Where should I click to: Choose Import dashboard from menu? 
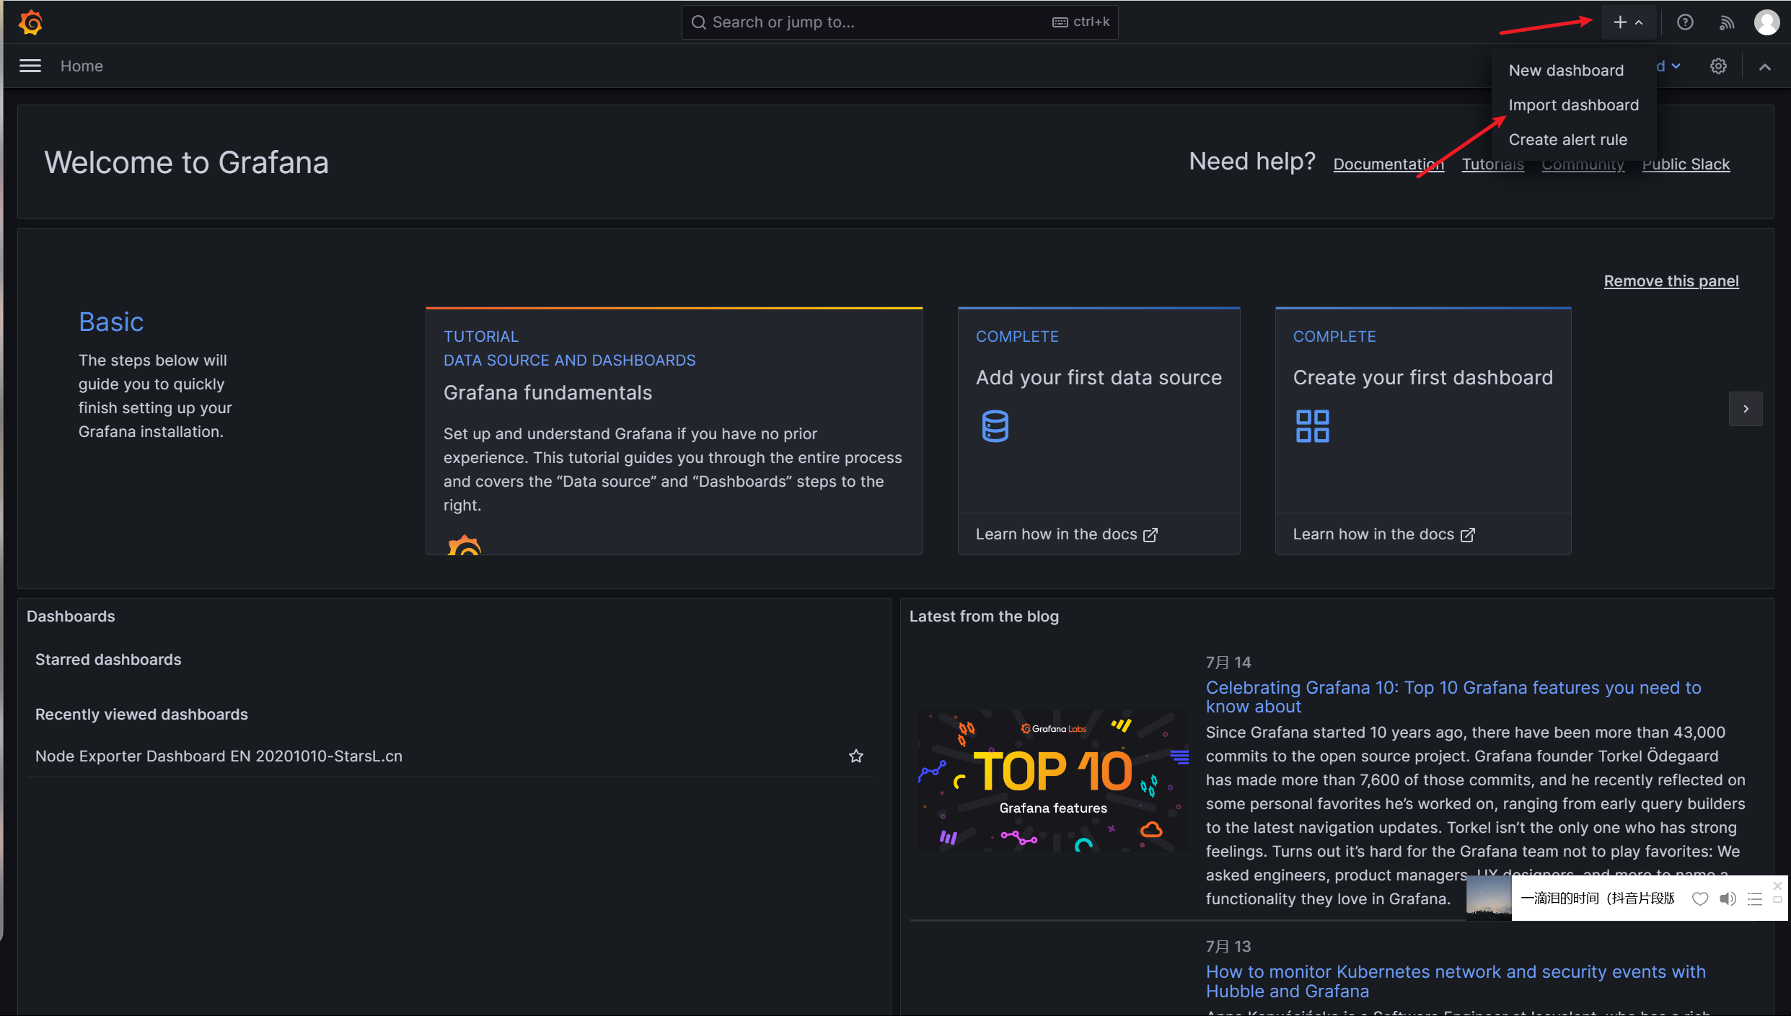(x=1573, y=105)
